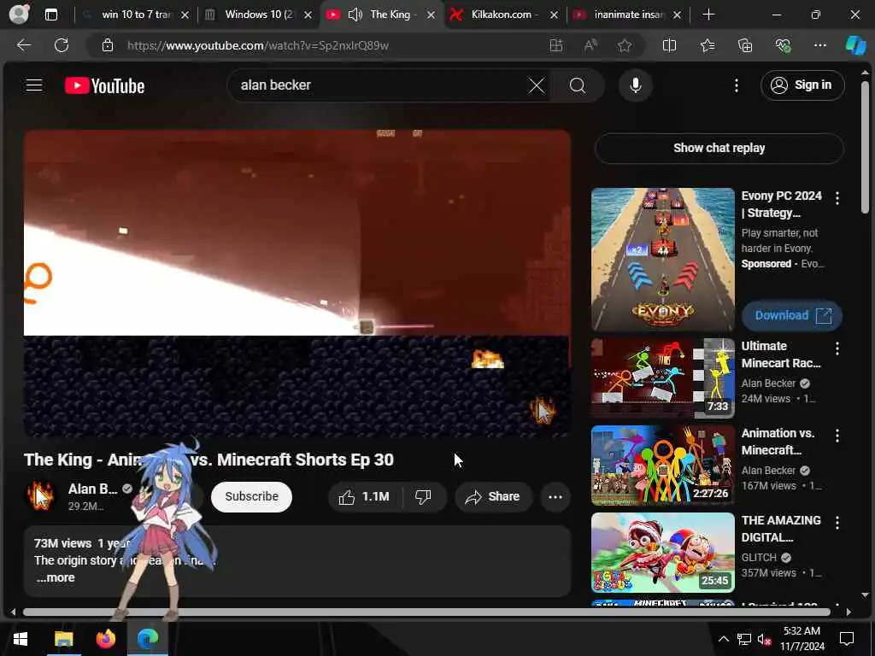This screenshot has width=875, height=656.
Task: Open options menu for Evony PC 2024 ad
Action: pos(837,197)
